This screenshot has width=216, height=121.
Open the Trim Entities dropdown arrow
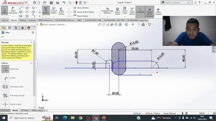[x=46, y=16]
